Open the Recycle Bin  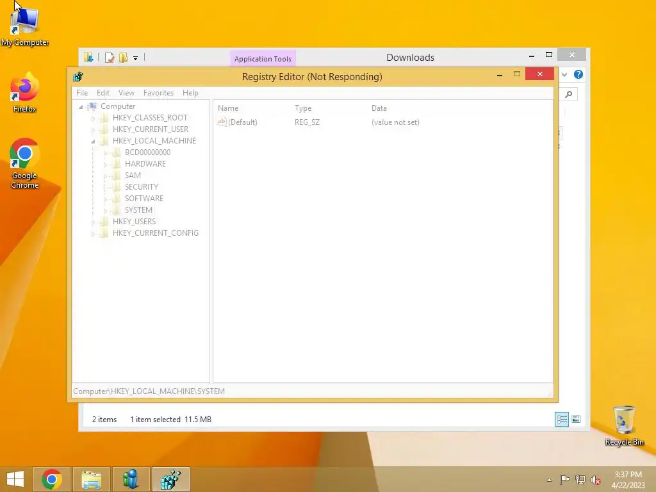[x=624, y=425]
